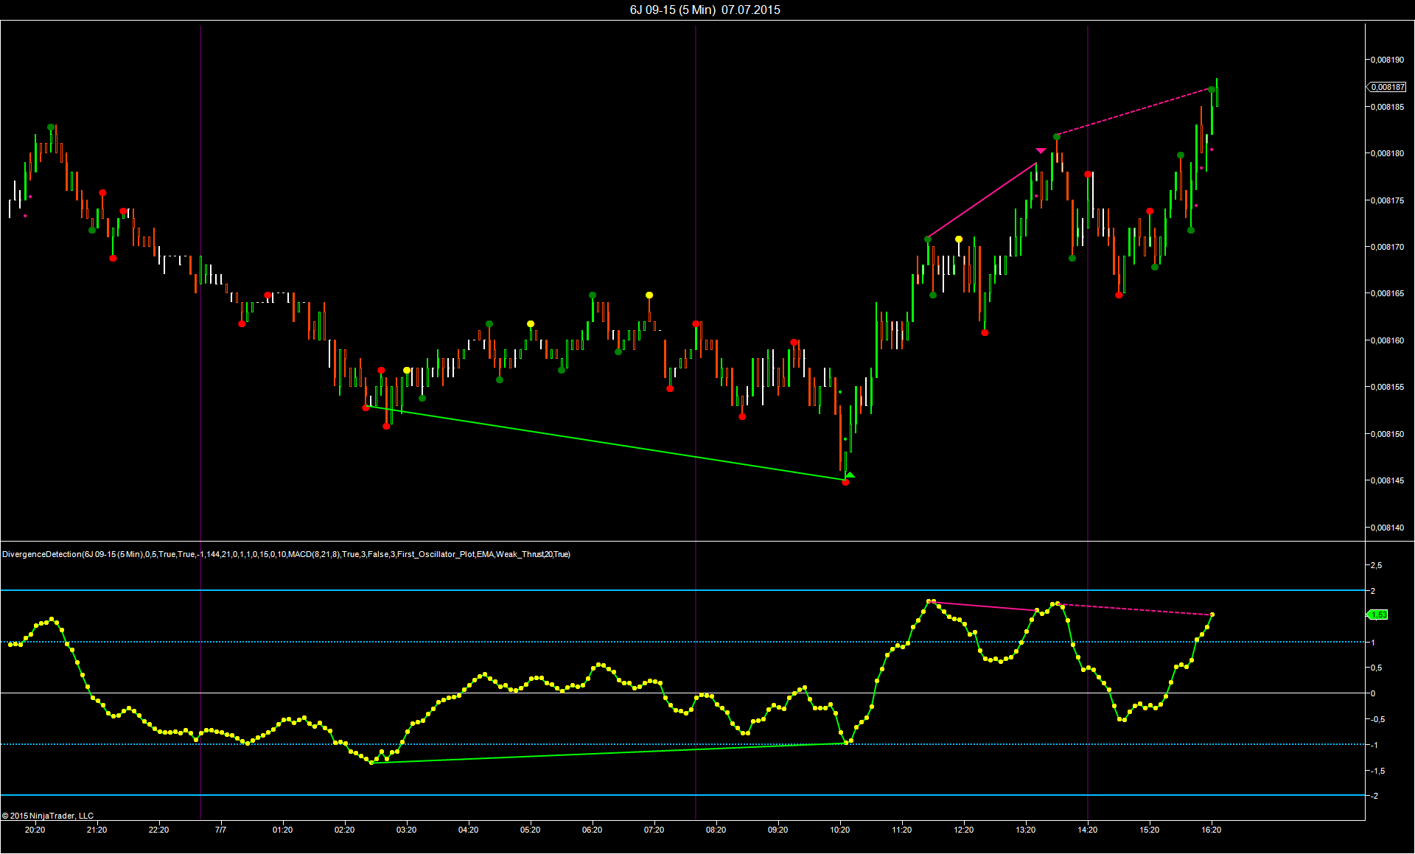
Task: Click the 09:20 time axis label
Action: (x=778, y=830)
